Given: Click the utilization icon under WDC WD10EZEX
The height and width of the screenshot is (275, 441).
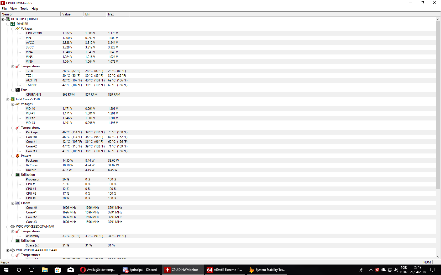Looking at the screenshot, I should click(x=18, y=241).
